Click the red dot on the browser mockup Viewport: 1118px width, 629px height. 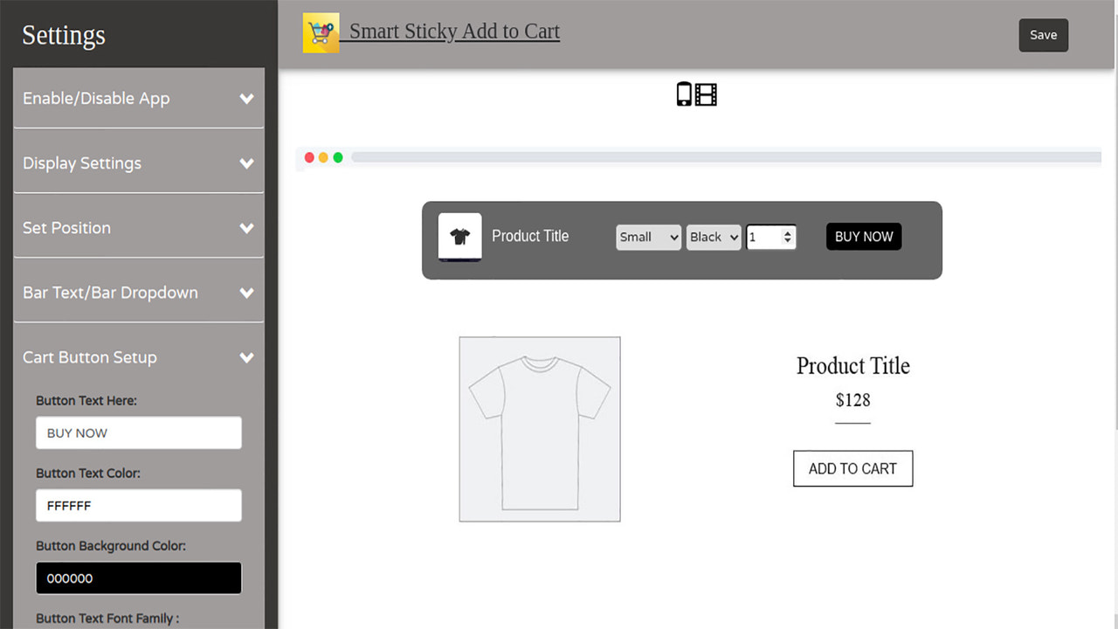click(x=310, y=157)
